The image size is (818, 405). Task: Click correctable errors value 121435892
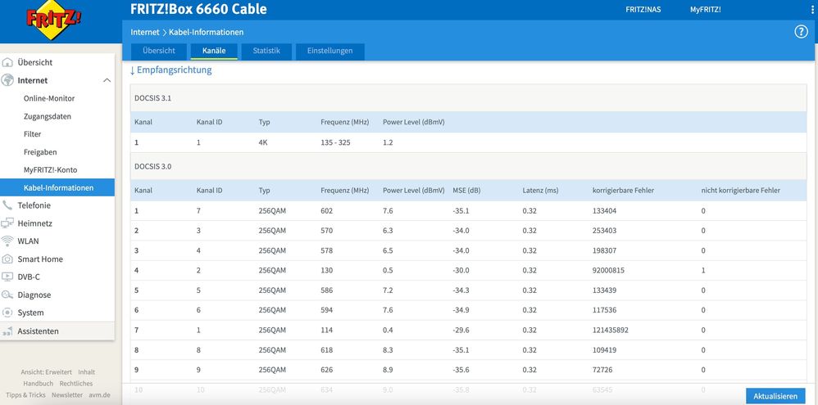coord(611,330)
